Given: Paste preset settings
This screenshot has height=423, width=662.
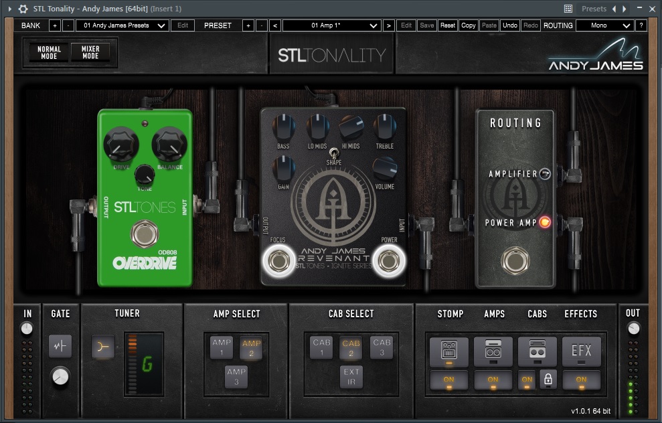Looking at the screenshot, I should (489, 25).
